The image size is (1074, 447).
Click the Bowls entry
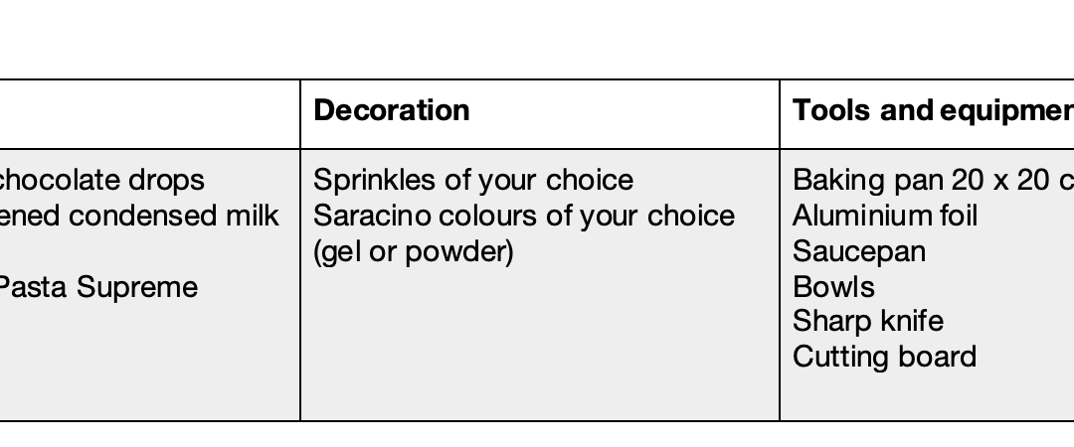pos(833,287)
